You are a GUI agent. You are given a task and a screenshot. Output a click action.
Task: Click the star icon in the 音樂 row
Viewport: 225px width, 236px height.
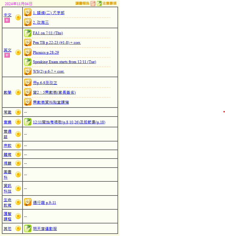pos(18,122)
